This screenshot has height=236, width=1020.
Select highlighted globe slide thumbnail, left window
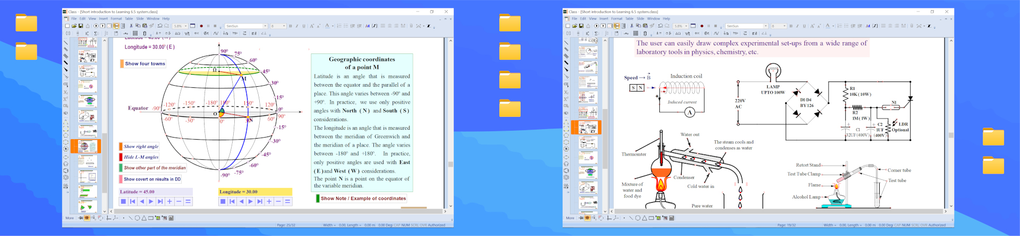tap(86, 146)
